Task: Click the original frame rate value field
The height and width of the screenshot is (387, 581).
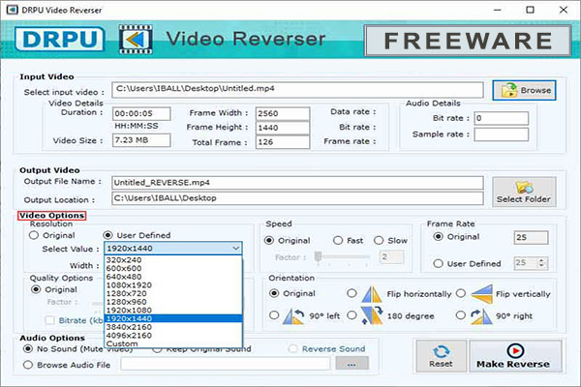Action: click(531, 237)
